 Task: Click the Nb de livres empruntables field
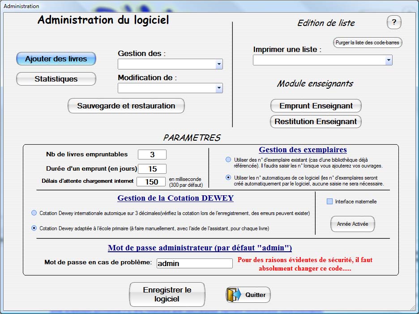(x=152, y=155)
